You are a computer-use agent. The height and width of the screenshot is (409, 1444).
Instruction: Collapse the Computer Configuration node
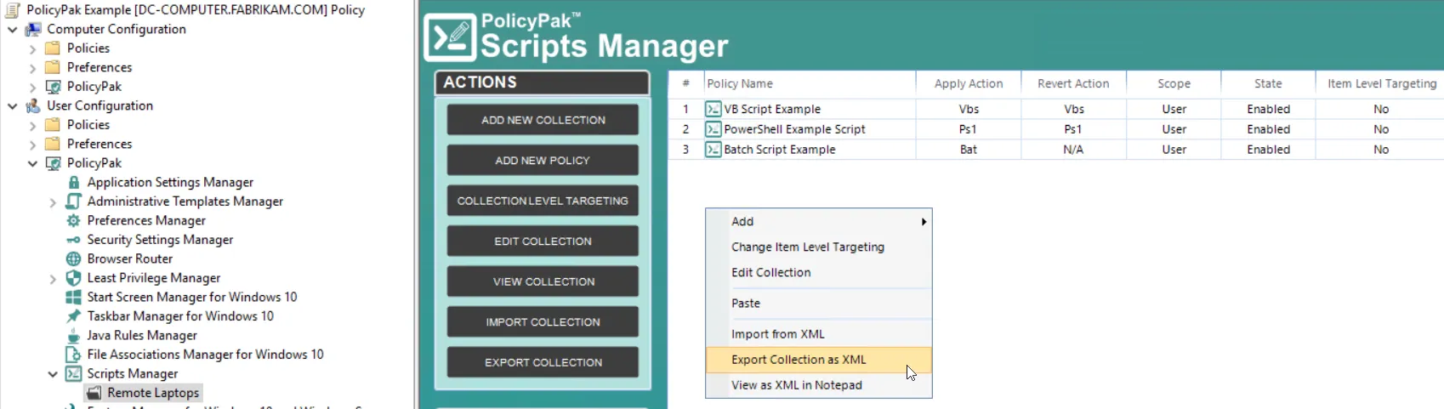pyautogui.click(x=13, y=30)
